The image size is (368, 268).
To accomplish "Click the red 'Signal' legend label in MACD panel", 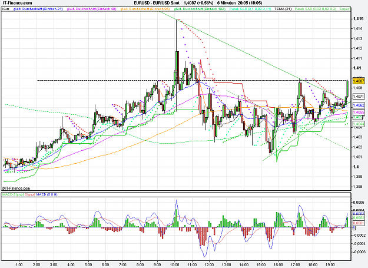I will pos(30,194).
